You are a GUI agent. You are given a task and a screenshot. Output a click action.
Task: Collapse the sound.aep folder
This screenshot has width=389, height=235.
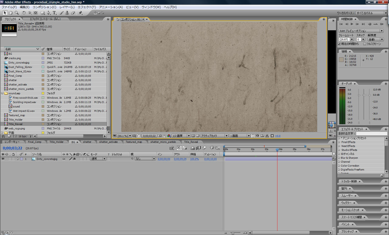2,93
